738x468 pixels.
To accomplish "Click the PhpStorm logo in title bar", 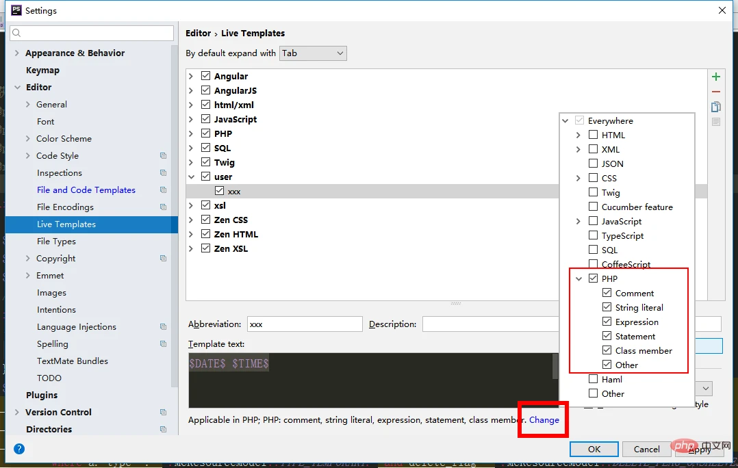I will click(x=16, y=10).
